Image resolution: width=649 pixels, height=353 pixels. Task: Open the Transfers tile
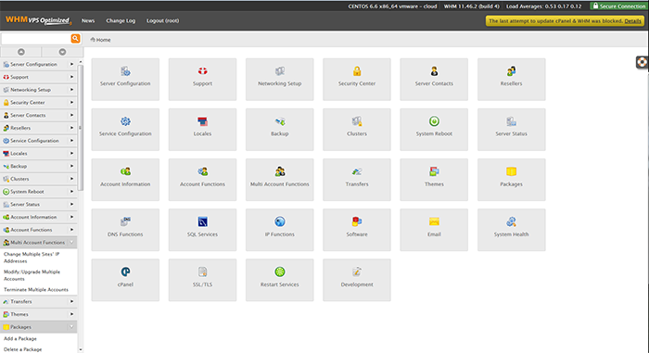(357, 180)
